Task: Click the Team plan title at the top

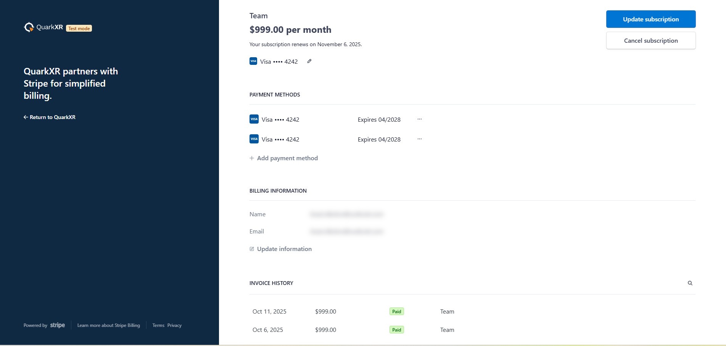Action: (259, 16)
